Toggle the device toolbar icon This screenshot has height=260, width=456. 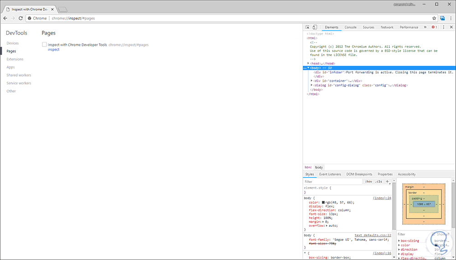[x=315, y=27]
